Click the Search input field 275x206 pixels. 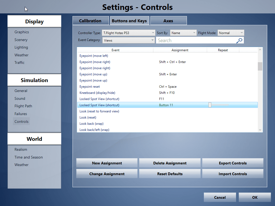click(196, 41)
